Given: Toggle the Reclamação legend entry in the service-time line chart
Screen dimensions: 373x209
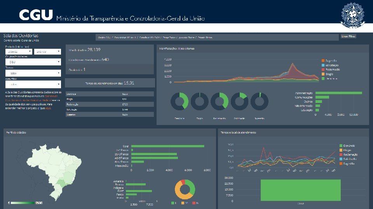Looking at the screenshot, I should pos(349,154).
